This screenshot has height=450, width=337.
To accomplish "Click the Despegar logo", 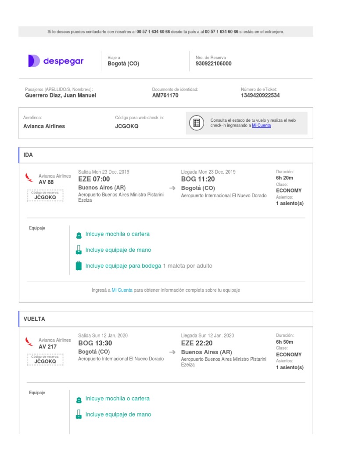I will tap(56, 61).
